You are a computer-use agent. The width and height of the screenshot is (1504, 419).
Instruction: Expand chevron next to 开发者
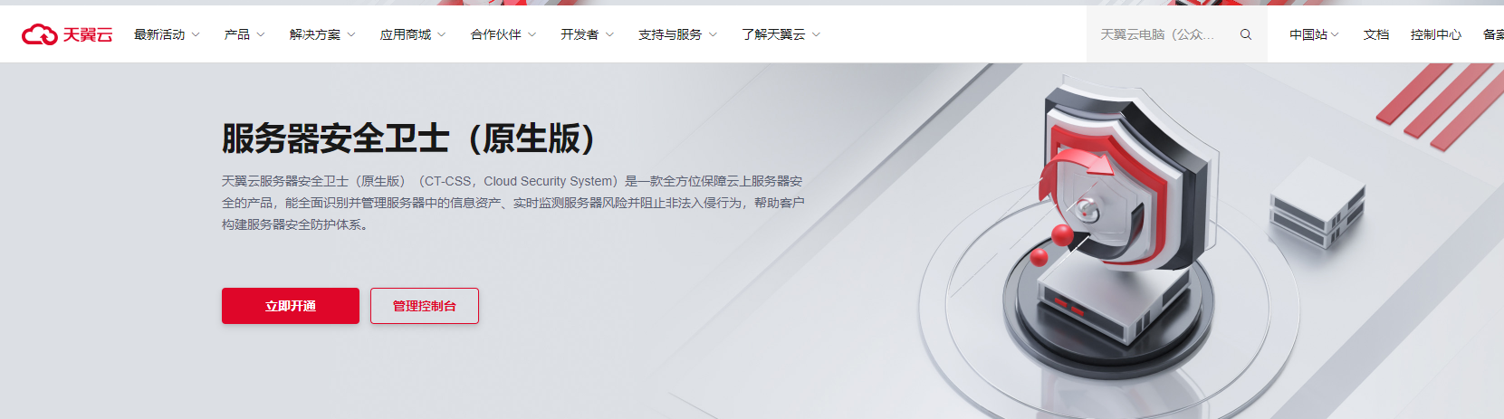pyautogui.click(x=610, y=34)
